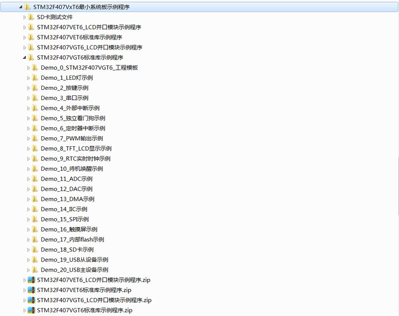Click the folder icon of Demo_13_DMA示例
Screen dimensions: 399x316
point(35,199)
